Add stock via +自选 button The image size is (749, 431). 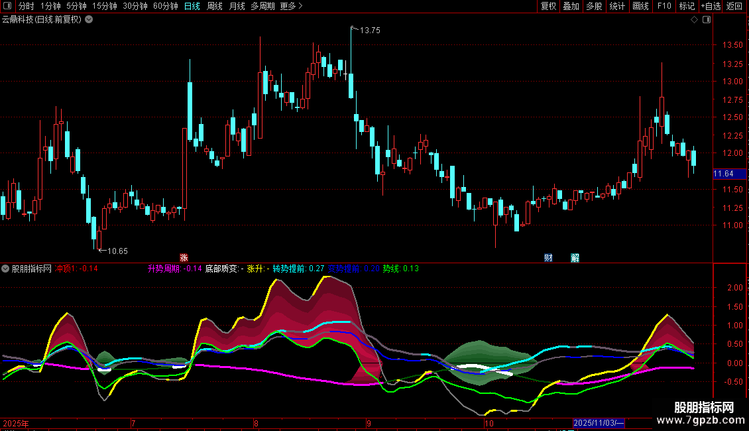pos(710,6)
